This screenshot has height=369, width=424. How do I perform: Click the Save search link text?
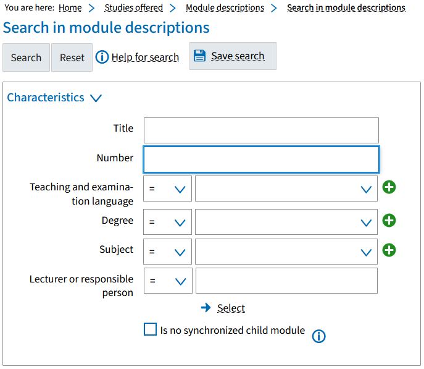(x=238, y=56)
